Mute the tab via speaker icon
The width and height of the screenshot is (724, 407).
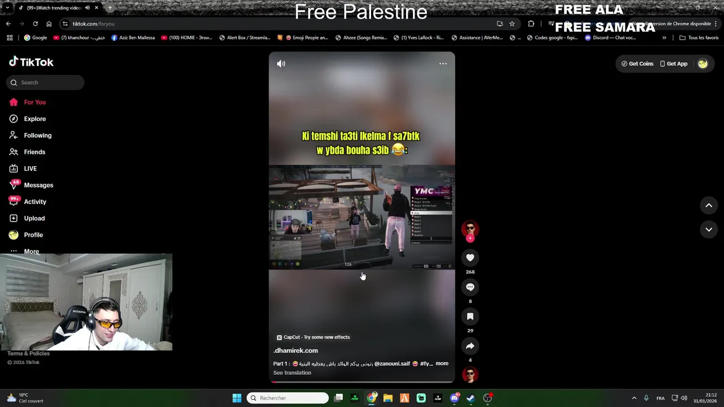87,8
